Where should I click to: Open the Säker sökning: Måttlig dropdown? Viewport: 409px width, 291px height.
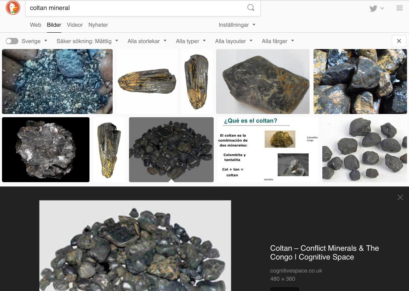pos(87,41)
